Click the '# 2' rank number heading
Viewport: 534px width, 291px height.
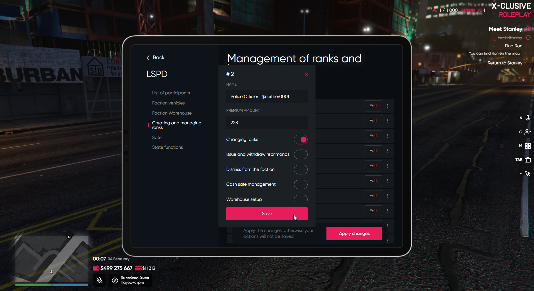pos(230,74)
